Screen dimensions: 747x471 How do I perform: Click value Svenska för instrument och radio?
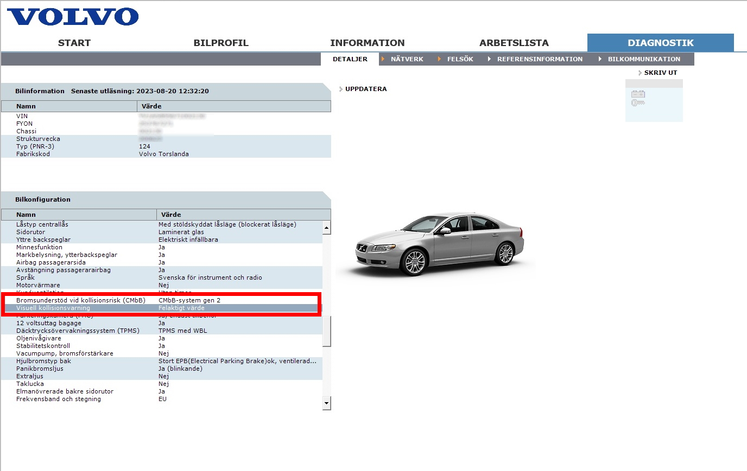tap(210, 278)
